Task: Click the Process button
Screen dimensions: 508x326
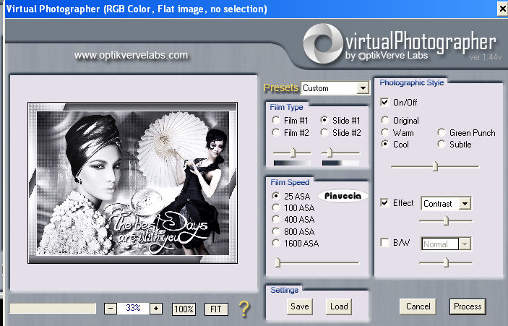Action: [468, 306]
